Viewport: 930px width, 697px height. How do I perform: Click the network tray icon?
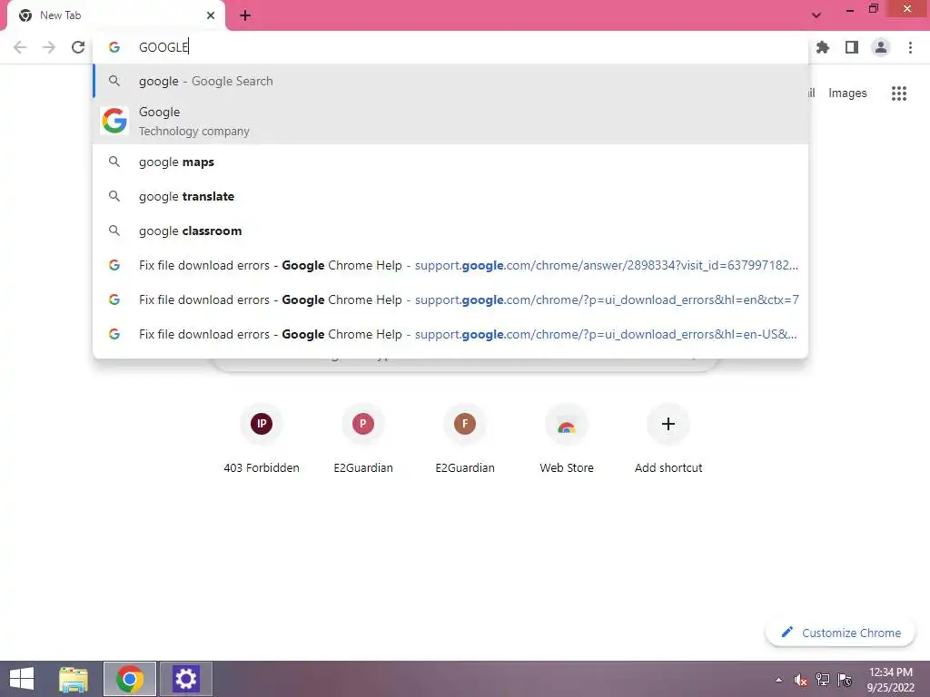823,680
